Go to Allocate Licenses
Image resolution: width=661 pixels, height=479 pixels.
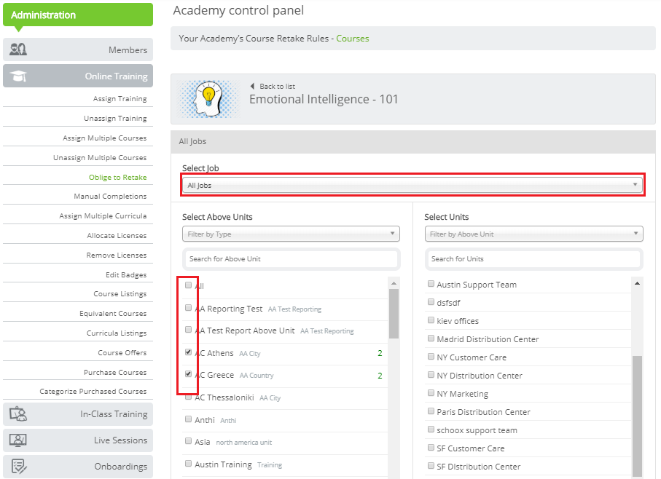click(117, 236)
